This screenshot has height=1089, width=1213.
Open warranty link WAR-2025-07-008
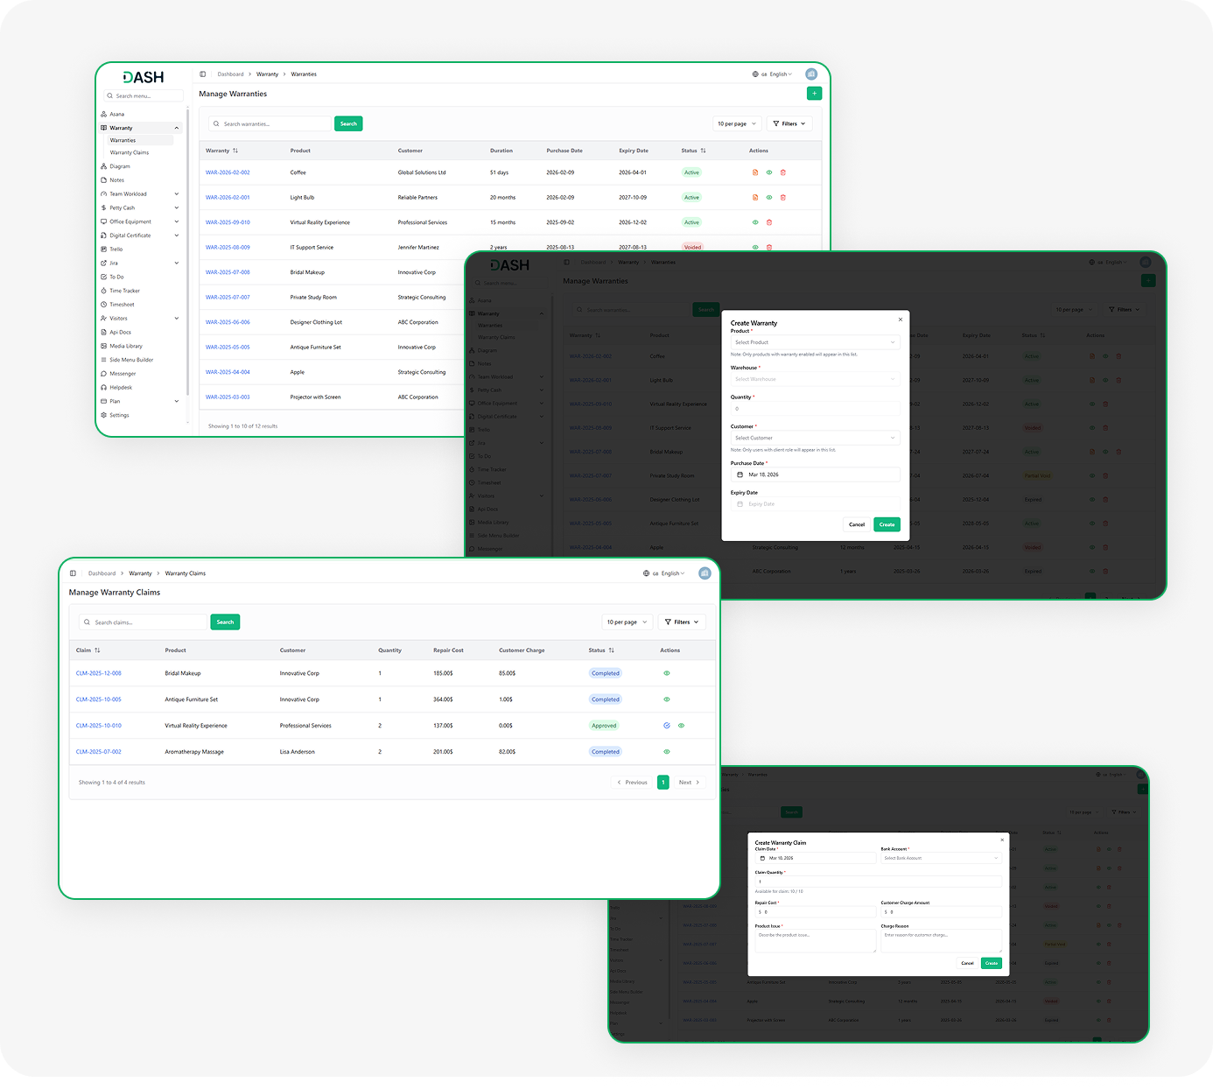click(x=228, y=272)
